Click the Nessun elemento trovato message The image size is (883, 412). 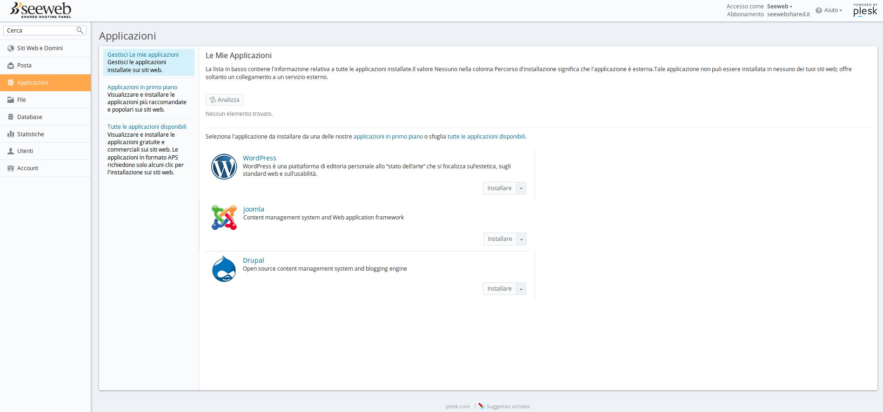[x=239, y=114]
